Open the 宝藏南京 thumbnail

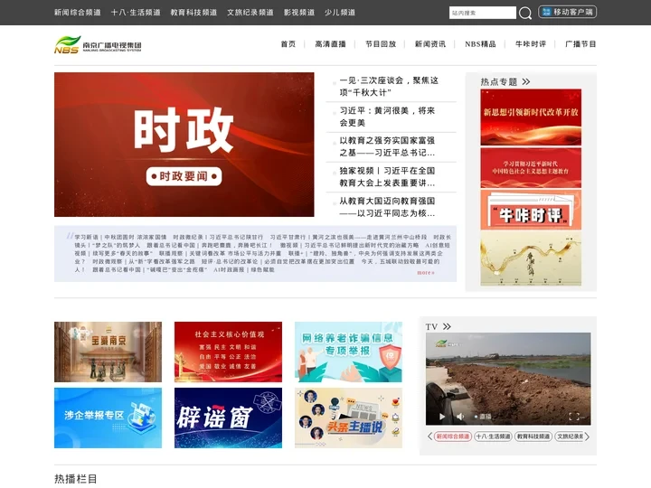[x=108, y=352]
